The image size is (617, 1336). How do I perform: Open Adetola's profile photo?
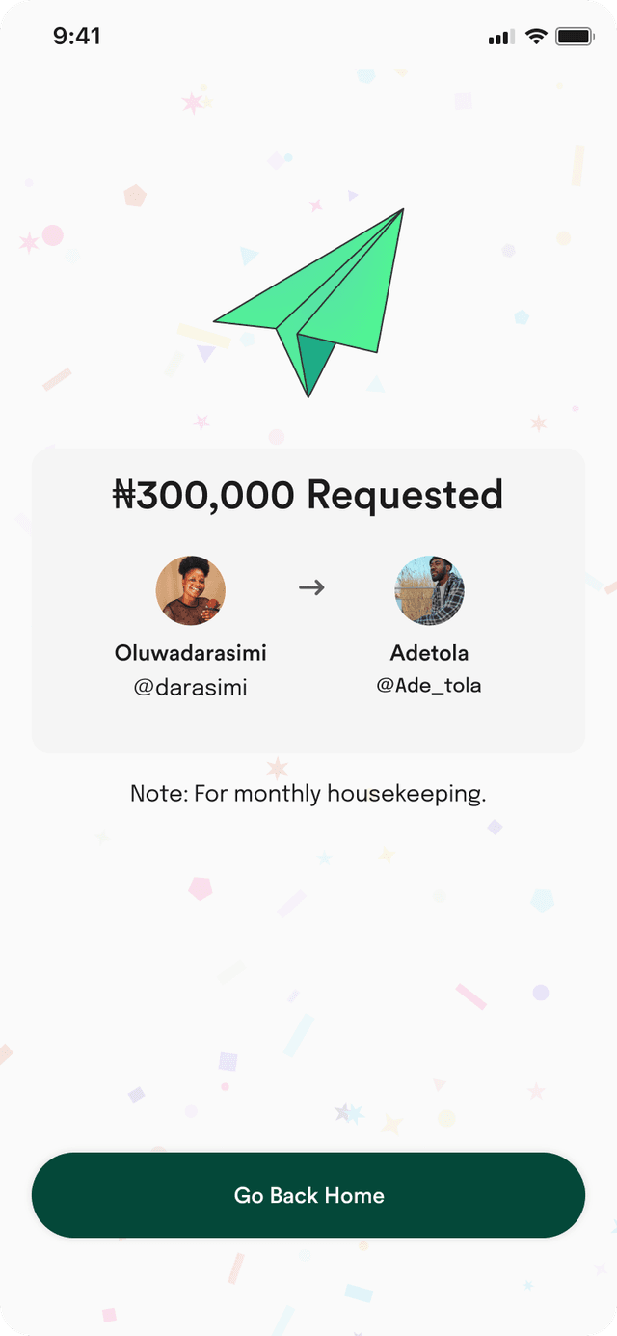pyautogui.click(x=430, y=590)
